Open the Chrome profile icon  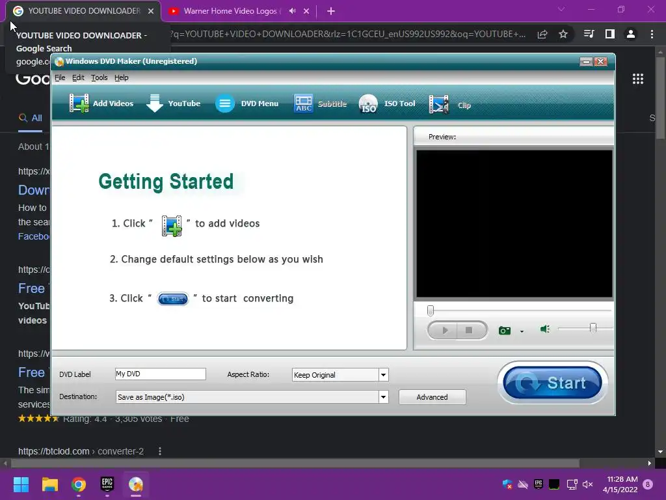coord(631,34)
